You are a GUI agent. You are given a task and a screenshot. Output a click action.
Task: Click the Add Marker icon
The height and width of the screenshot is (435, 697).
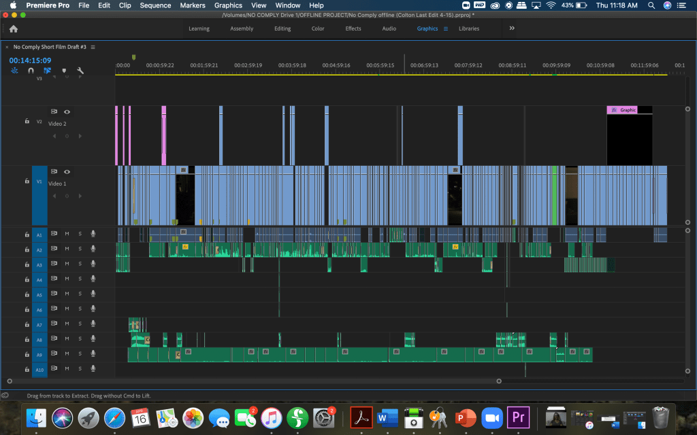[64, 71]
